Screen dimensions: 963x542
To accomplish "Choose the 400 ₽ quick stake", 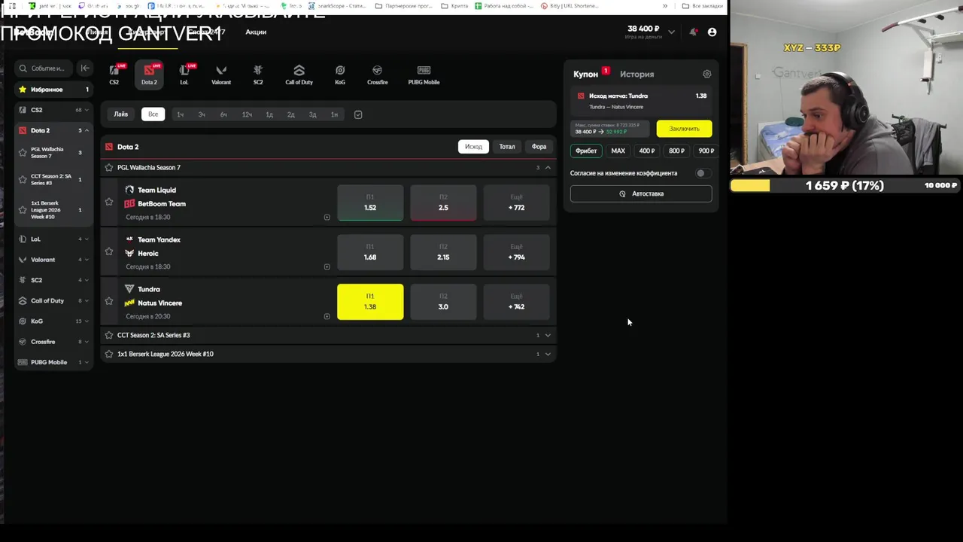I will [646, 151].
